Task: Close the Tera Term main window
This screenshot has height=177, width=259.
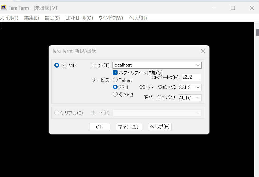Action: point(252,8)
